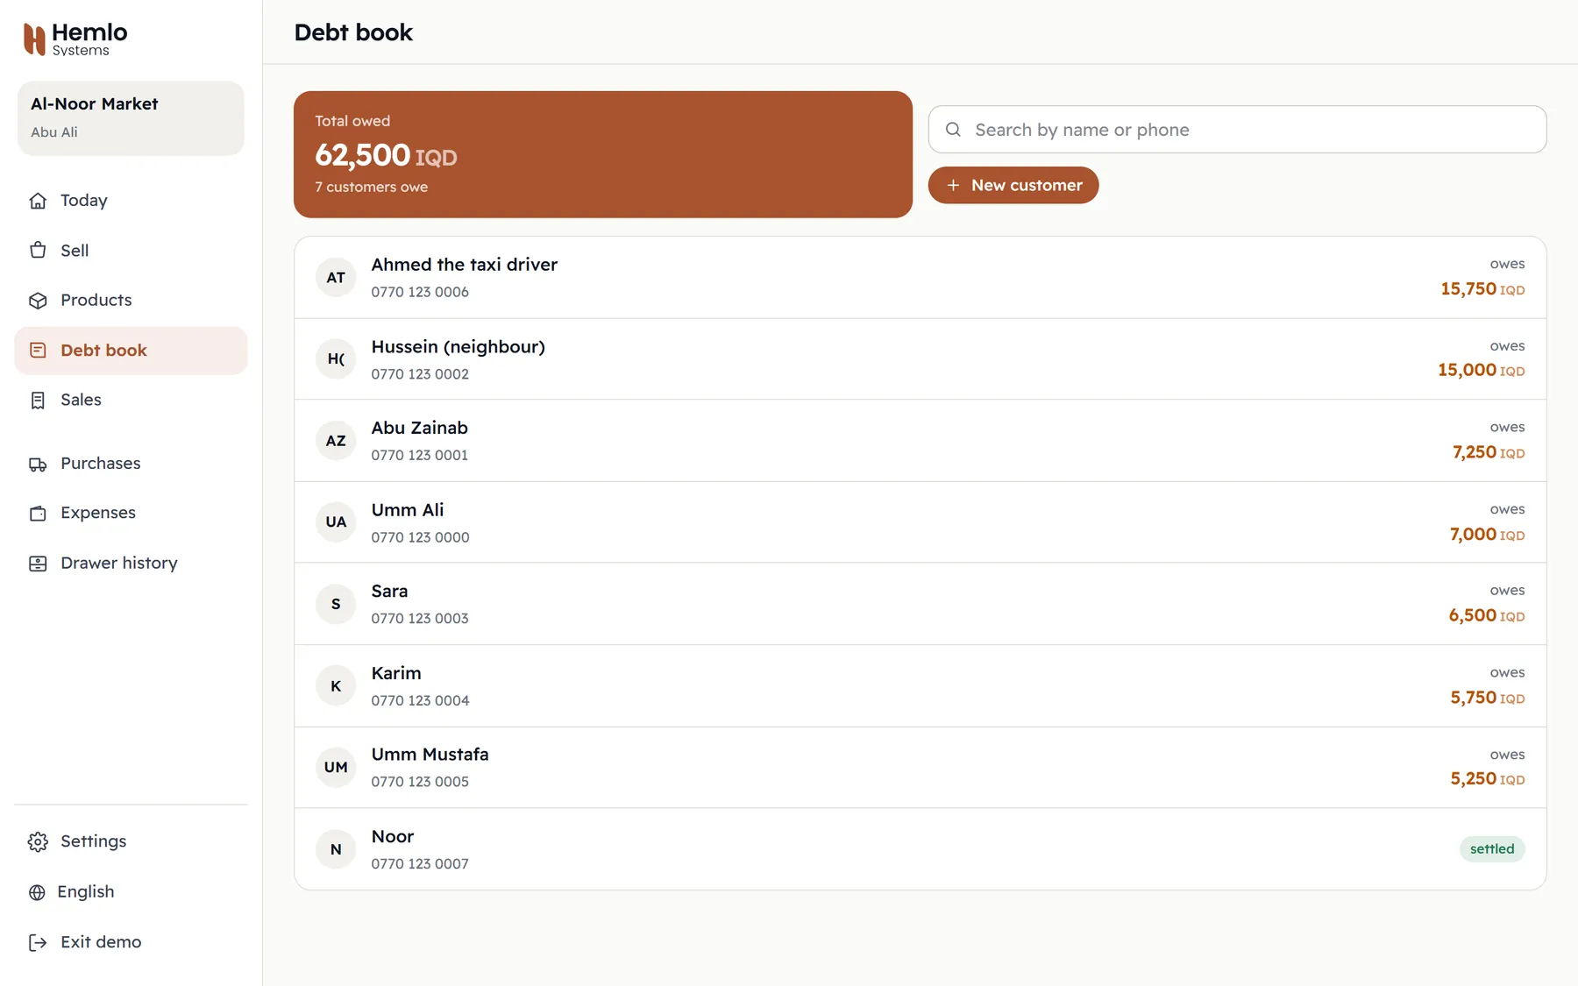The width and height of the screenshot is (1578, 986).
Task: Click the Debt book ledger icon
Action: tap(38, 351)
